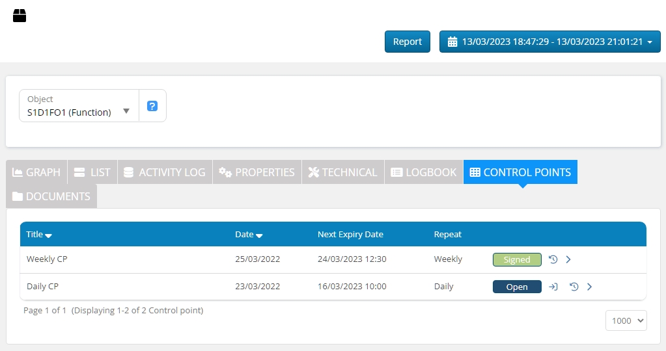Switch to the List tab
The height and width of the screenshot is (351, 666).
[x=92, y=172]
